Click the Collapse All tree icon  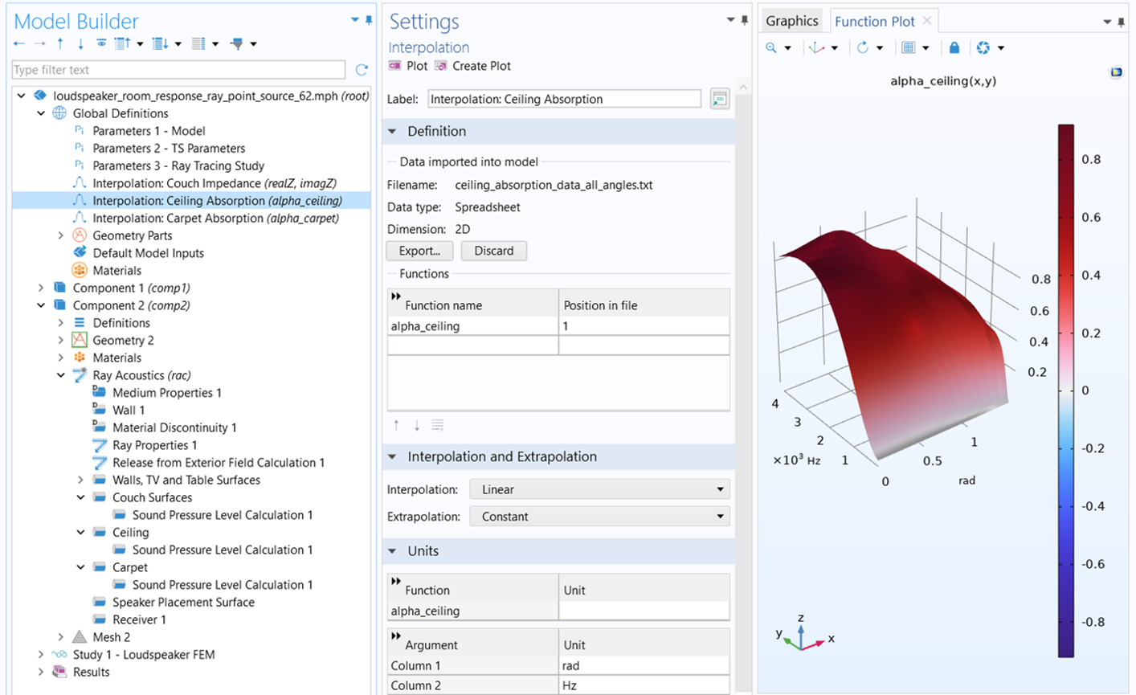pos(122,43)
